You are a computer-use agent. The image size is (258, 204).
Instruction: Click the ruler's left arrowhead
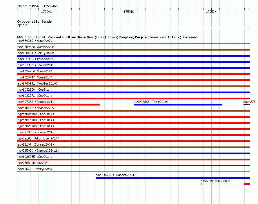18,9
